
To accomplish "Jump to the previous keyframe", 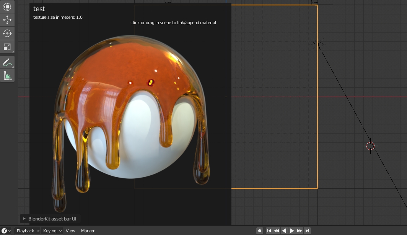I will point(276,230).
